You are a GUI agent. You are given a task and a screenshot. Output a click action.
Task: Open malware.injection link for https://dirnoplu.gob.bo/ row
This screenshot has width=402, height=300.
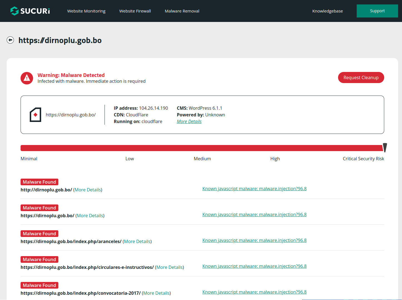[x=254, y=214]
